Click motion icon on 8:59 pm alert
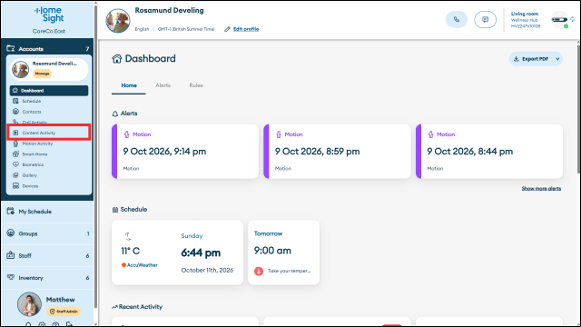Image resolution: width=581 pixels, height=327 pixels. 279,134
